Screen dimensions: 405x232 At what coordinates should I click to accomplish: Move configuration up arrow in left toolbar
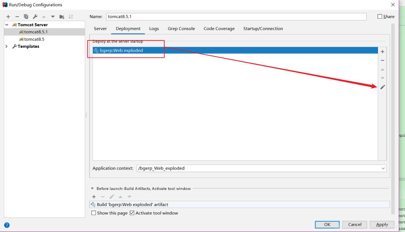tap(44, 17)
